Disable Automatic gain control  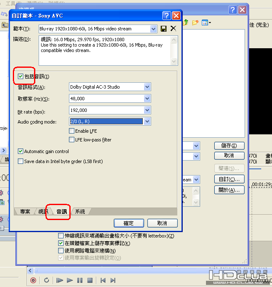pyautogui.click(x=20, y=151)
